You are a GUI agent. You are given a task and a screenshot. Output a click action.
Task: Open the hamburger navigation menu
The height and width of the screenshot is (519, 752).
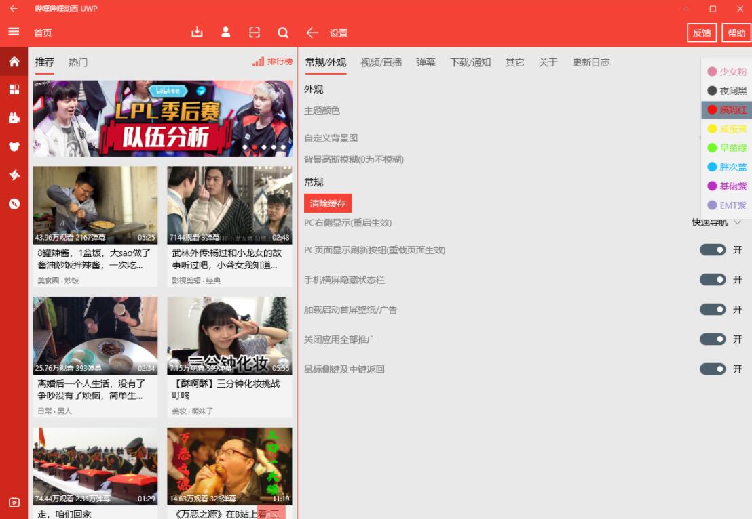[14, 32]
